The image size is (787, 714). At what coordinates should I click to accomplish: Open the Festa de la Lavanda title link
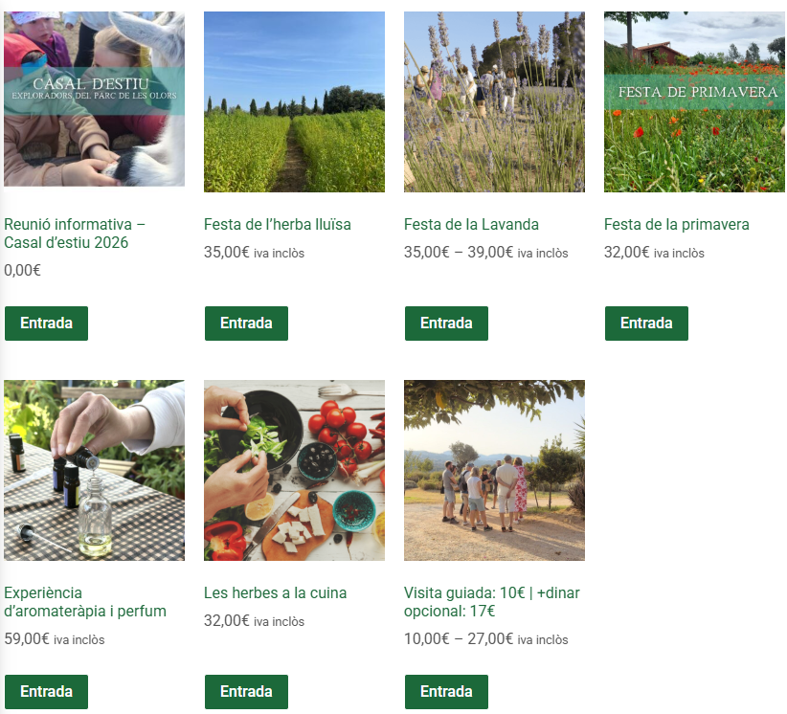coord(471,224)
